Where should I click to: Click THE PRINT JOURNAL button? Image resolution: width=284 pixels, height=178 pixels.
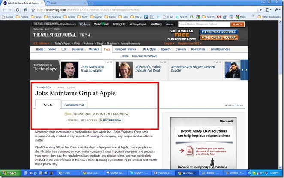(219, 32)
